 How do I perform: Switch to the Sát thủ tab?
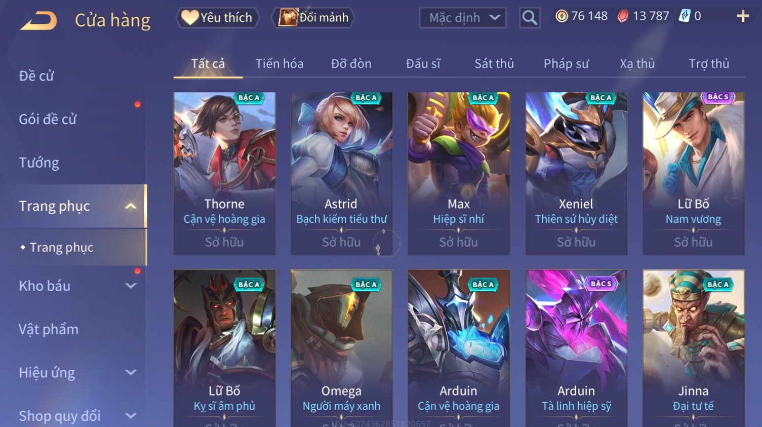494,64
